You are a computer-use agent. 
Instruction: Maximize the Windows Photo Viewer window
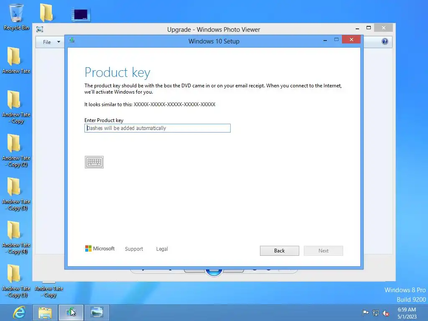click(x=369, y=28)
